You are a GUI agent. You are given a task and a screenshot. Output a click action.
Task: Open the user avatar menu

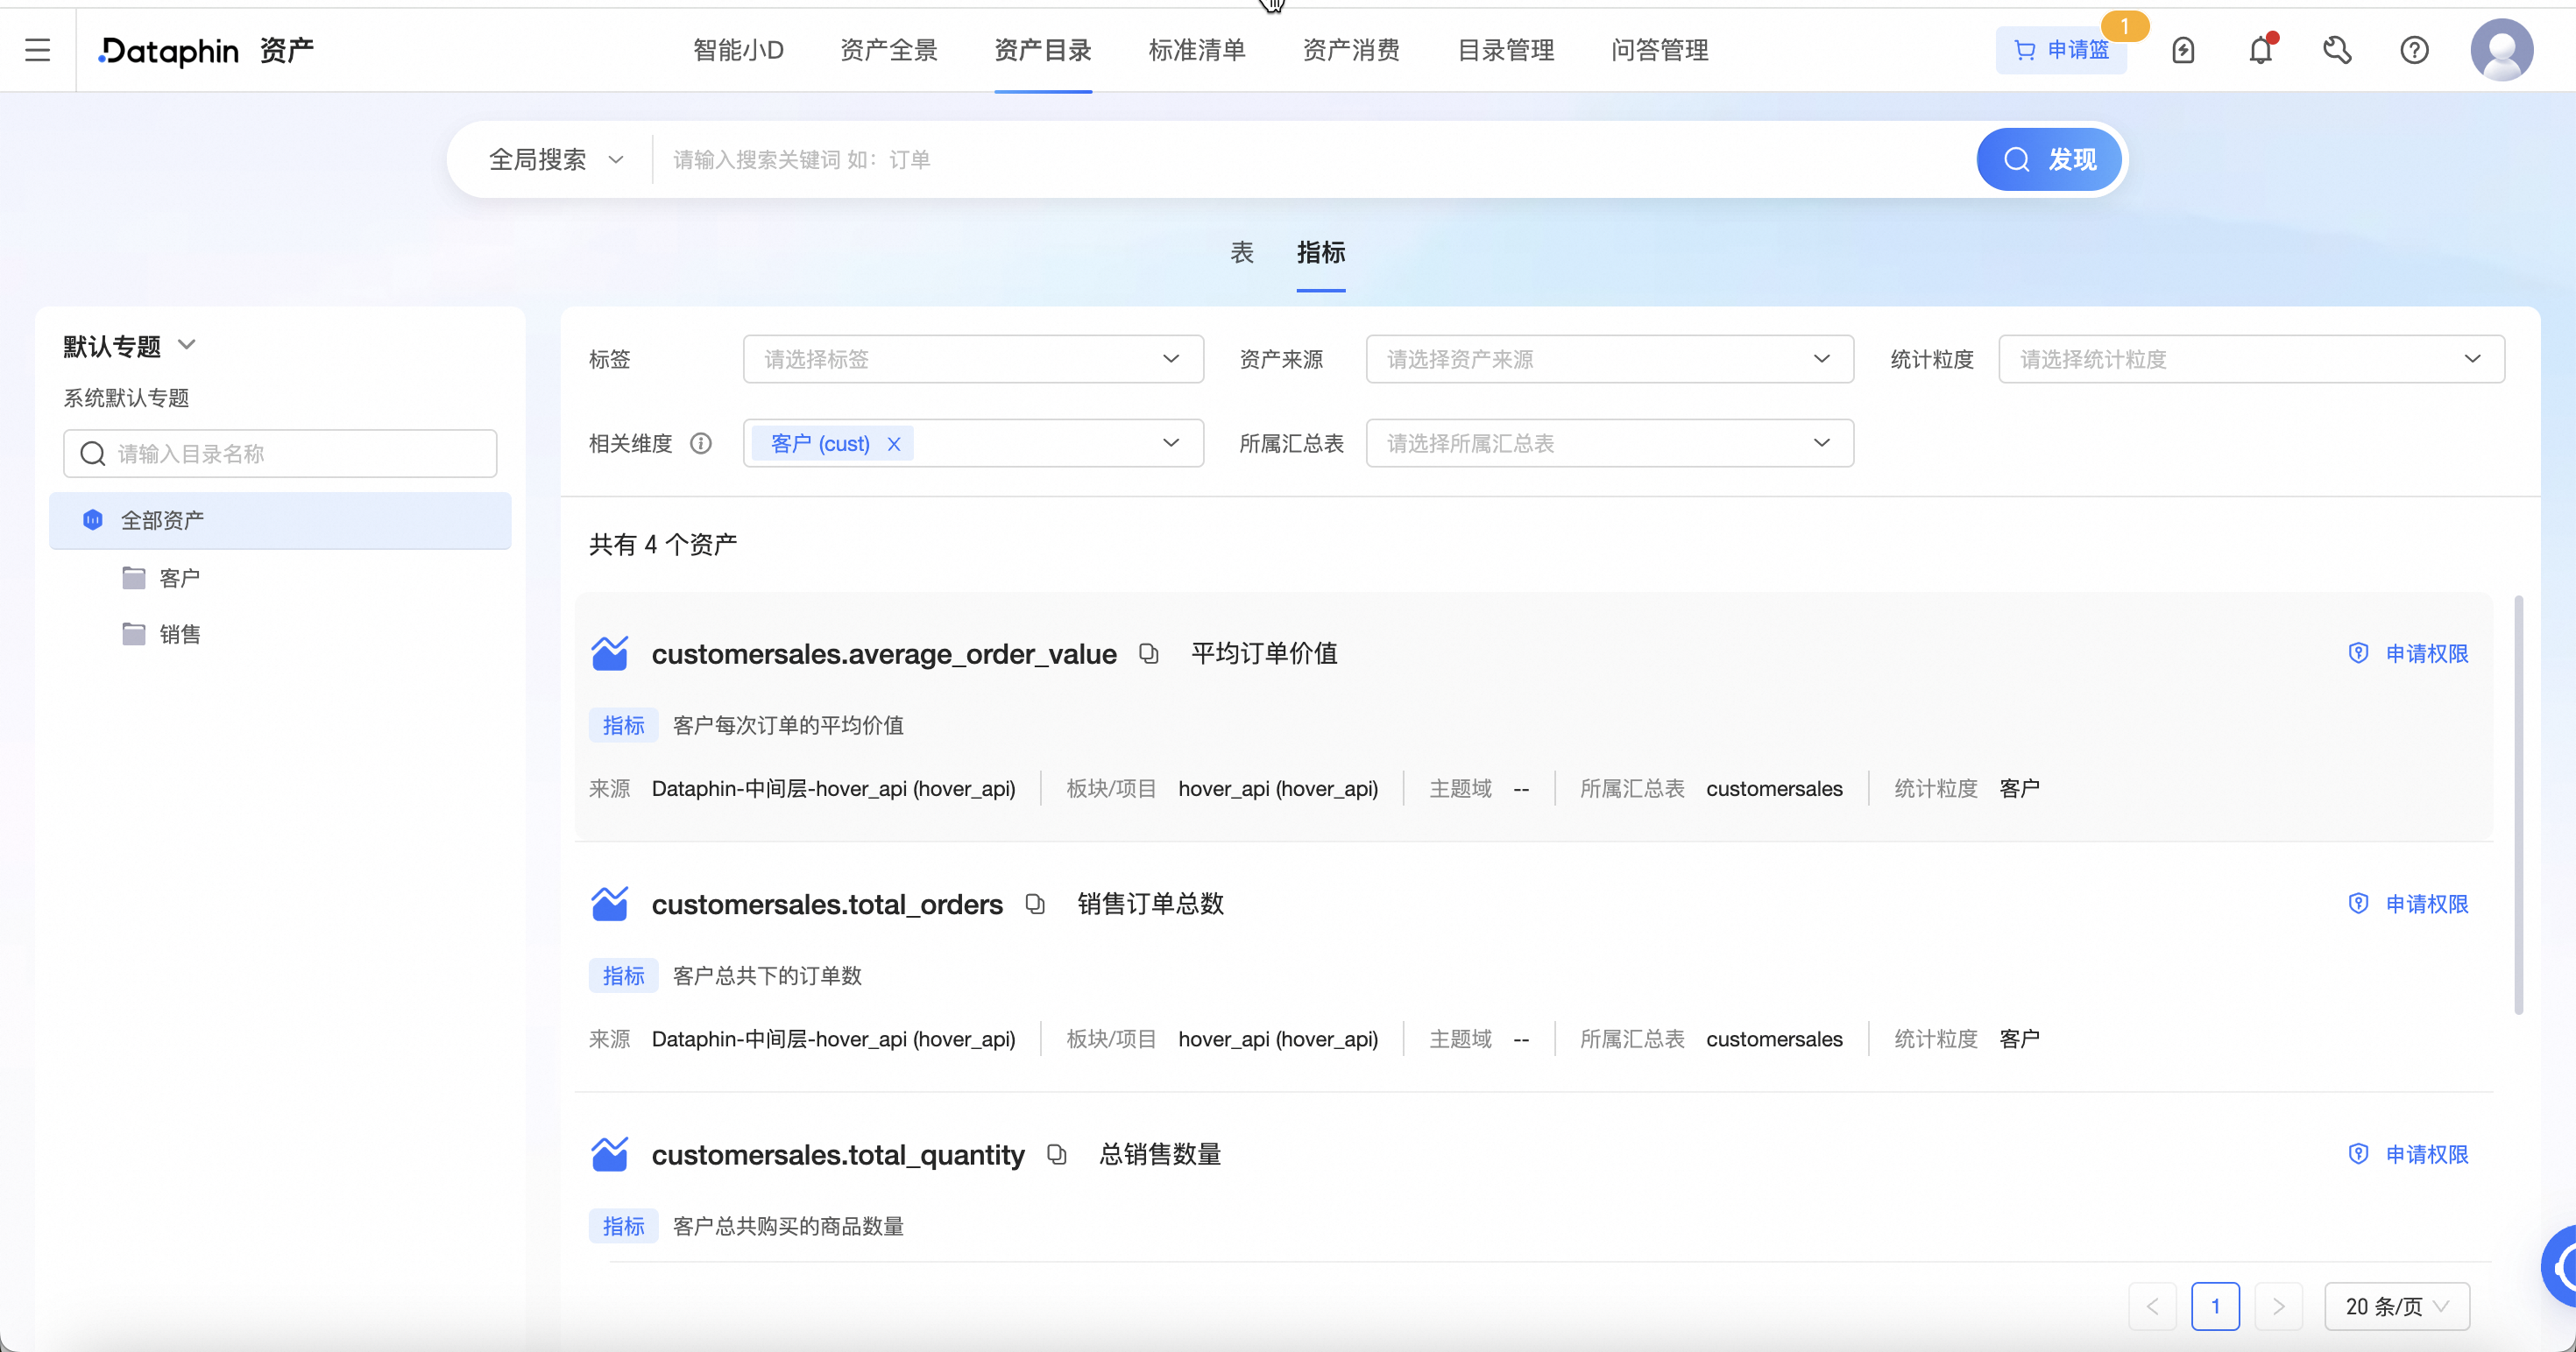(2502, 49)
